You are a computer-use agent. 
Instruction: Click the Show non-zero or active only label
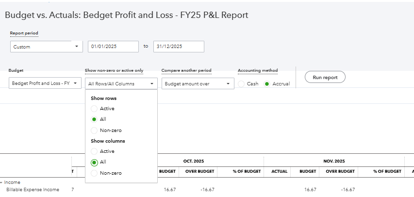(114, 71)
